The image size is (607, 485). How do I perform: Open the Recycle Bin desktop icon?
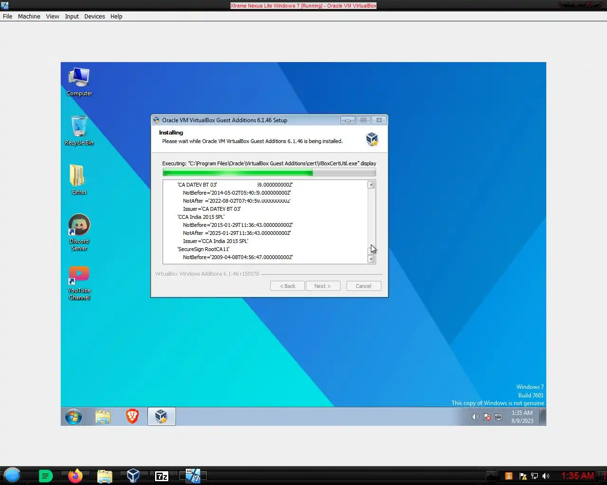[x=79, y=130]
